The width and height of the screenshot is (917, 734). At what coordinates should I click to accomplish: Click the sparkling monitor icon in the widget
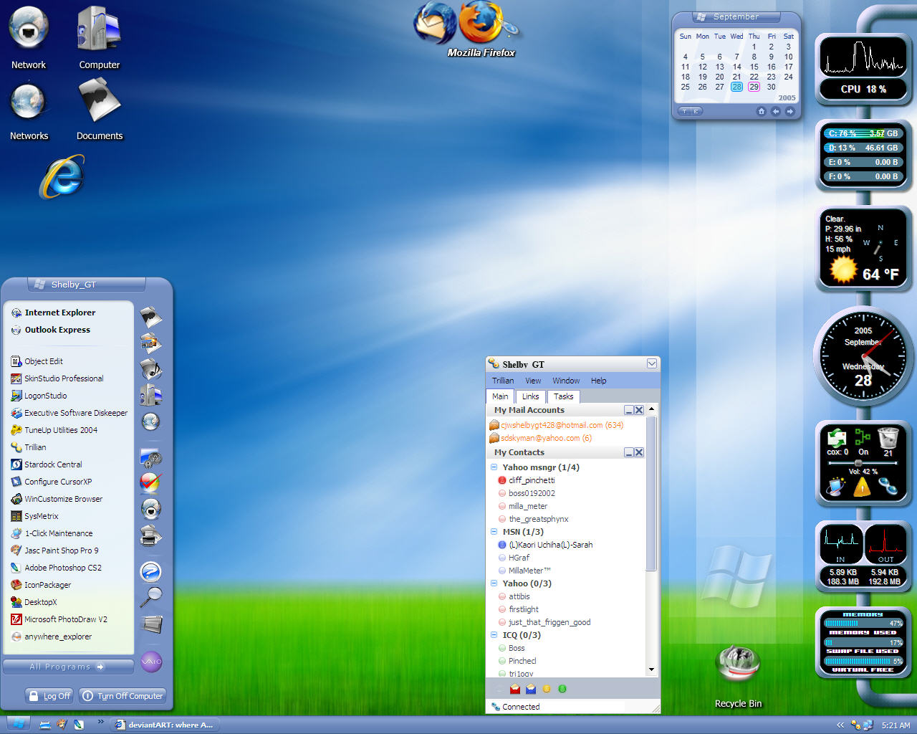836,487
